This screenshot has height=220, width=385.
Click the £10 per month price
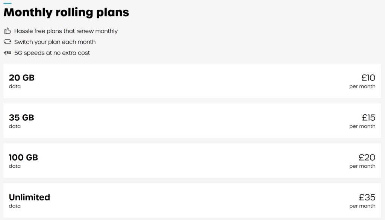point(362,81)
